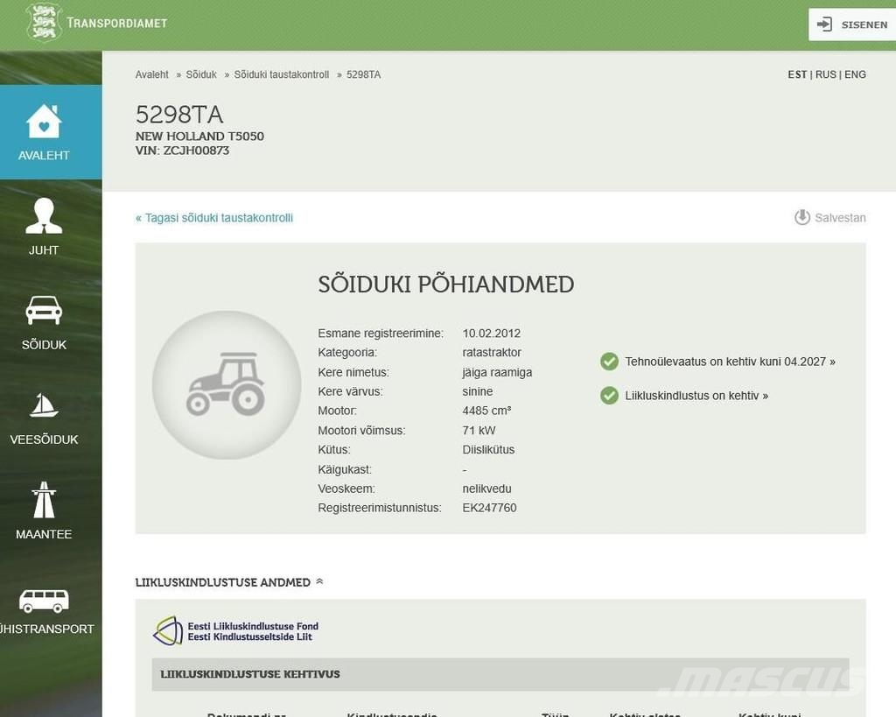Click the VEESÕIDUK sidebar label
The width and height of the screenshot is (896, 717).
tap(44, 439)
